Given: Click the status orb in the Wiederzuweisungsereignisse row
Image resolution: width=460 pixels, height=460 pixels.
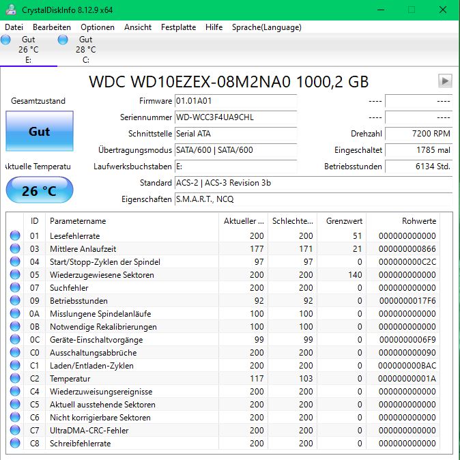Looking at the screenshot, I should (15, 391).
